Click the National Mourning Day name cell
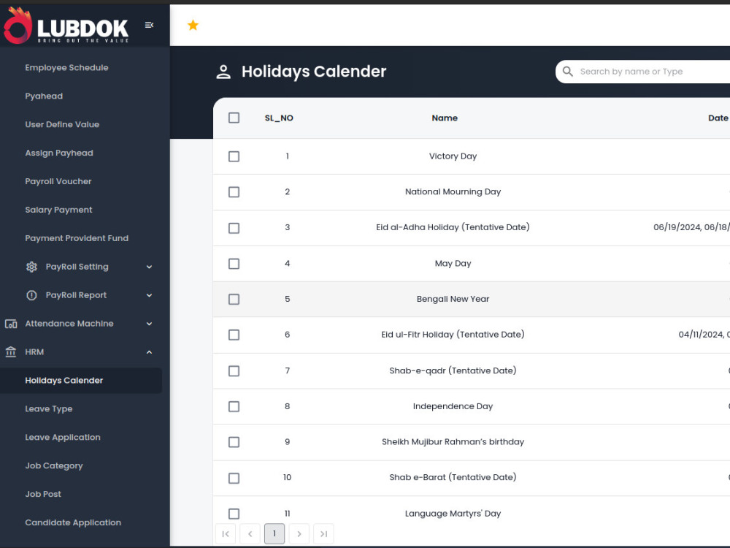 click(453, 191)
